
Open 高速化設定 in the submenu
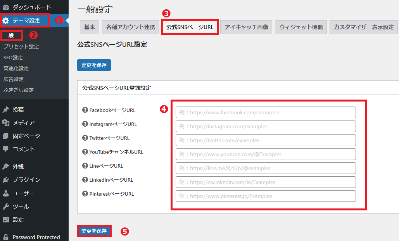16,68
